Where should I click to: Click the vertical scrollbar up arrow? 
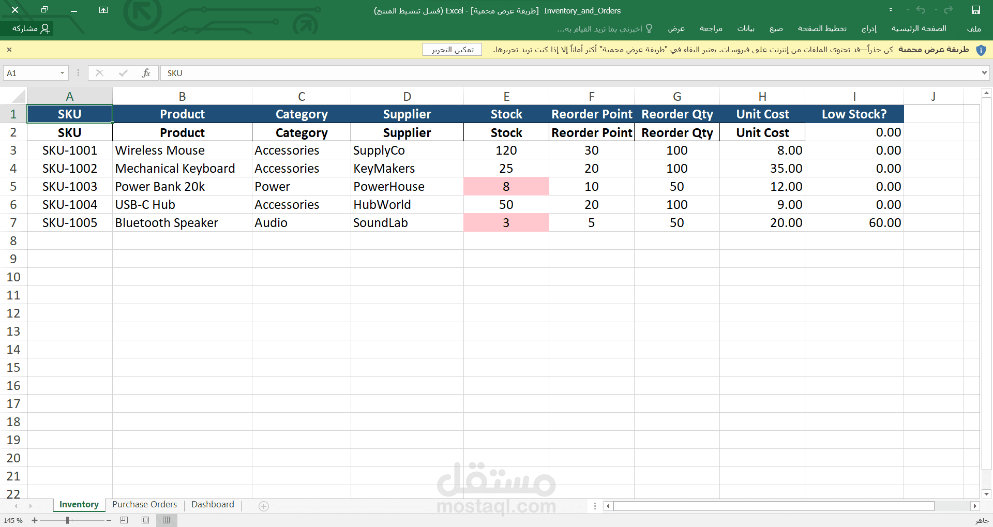(986, 94)
